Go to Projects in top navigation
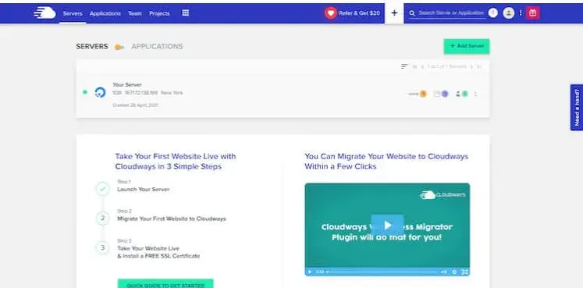 (159, 13)
